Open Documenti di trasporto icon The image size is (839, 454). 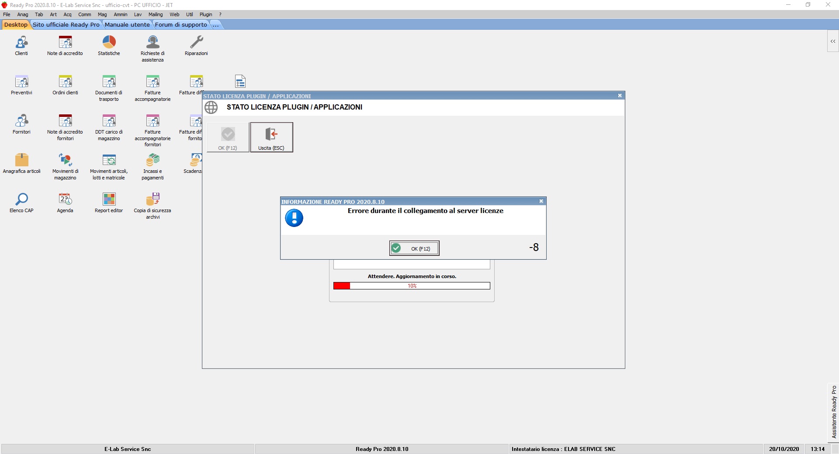point(109,88)
